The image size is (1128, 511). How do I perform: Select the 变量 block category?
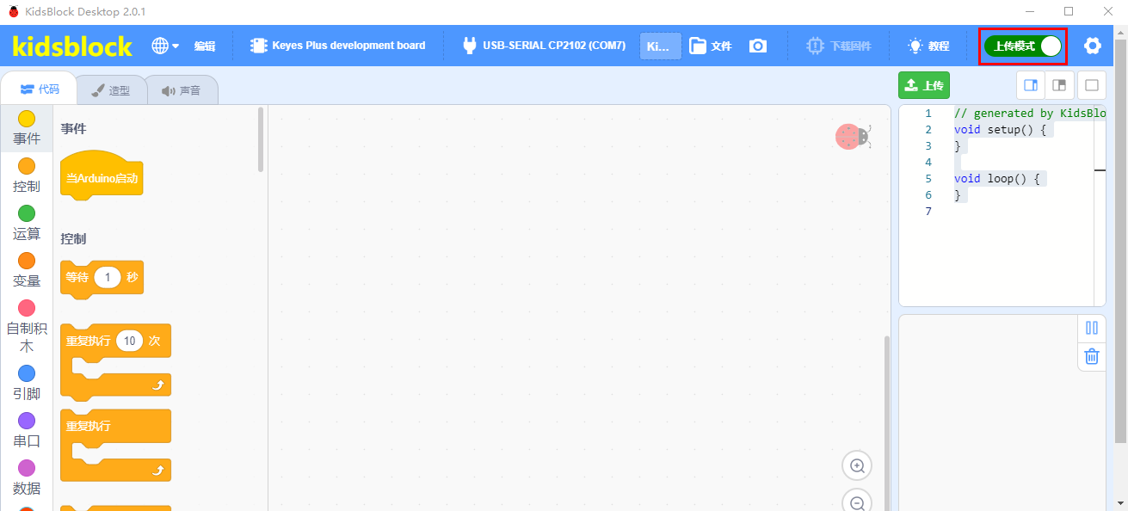pyautogui.click(x=27, y=270)
